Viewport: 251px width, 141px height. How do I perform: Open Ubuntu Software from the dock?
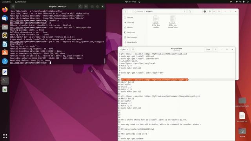pyautogui.click(x=5, y=52)
